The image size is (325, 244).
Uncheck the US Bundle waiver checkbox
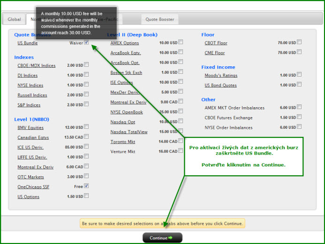[x=86, y=42]
